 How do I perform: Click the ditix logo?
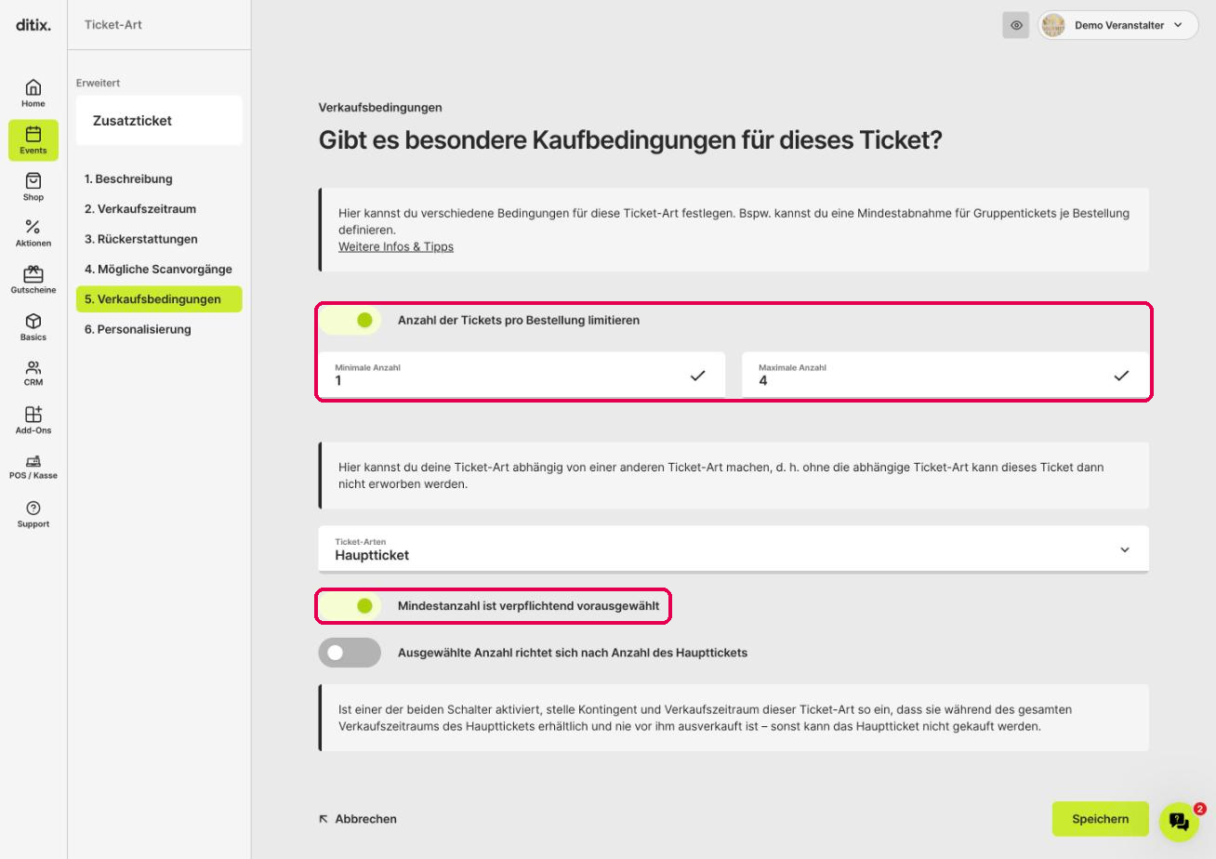[x=33, y=25]
